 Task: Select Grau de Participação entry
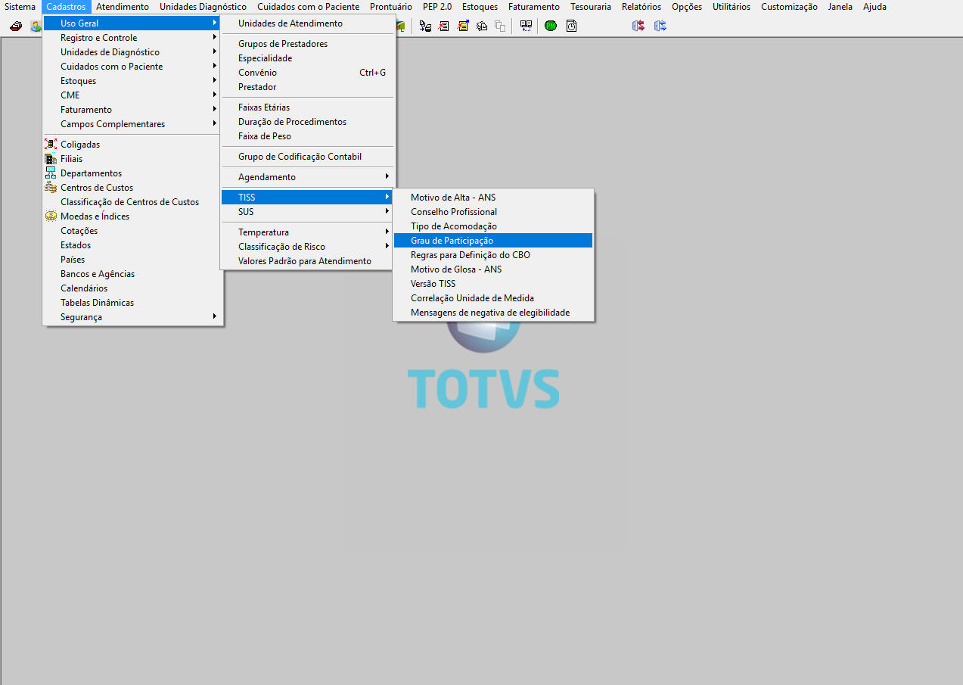[x=493, y=241]
